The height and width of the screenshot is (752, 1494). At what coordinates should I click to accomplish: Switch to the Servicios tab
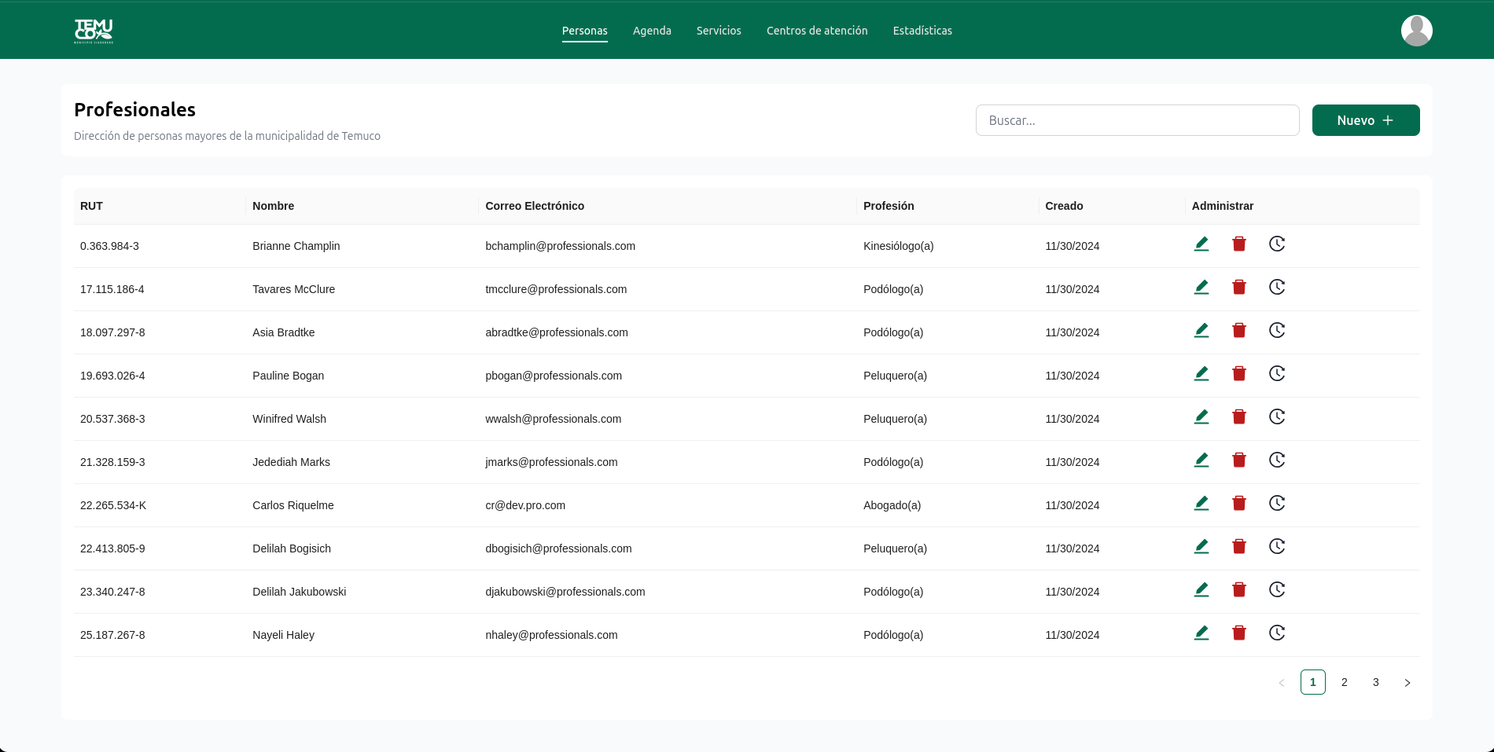point(719,31)
